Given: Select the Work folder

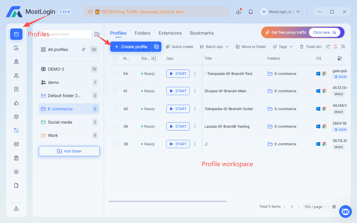Looking at the screenshot, I should [x=69, y=135].
